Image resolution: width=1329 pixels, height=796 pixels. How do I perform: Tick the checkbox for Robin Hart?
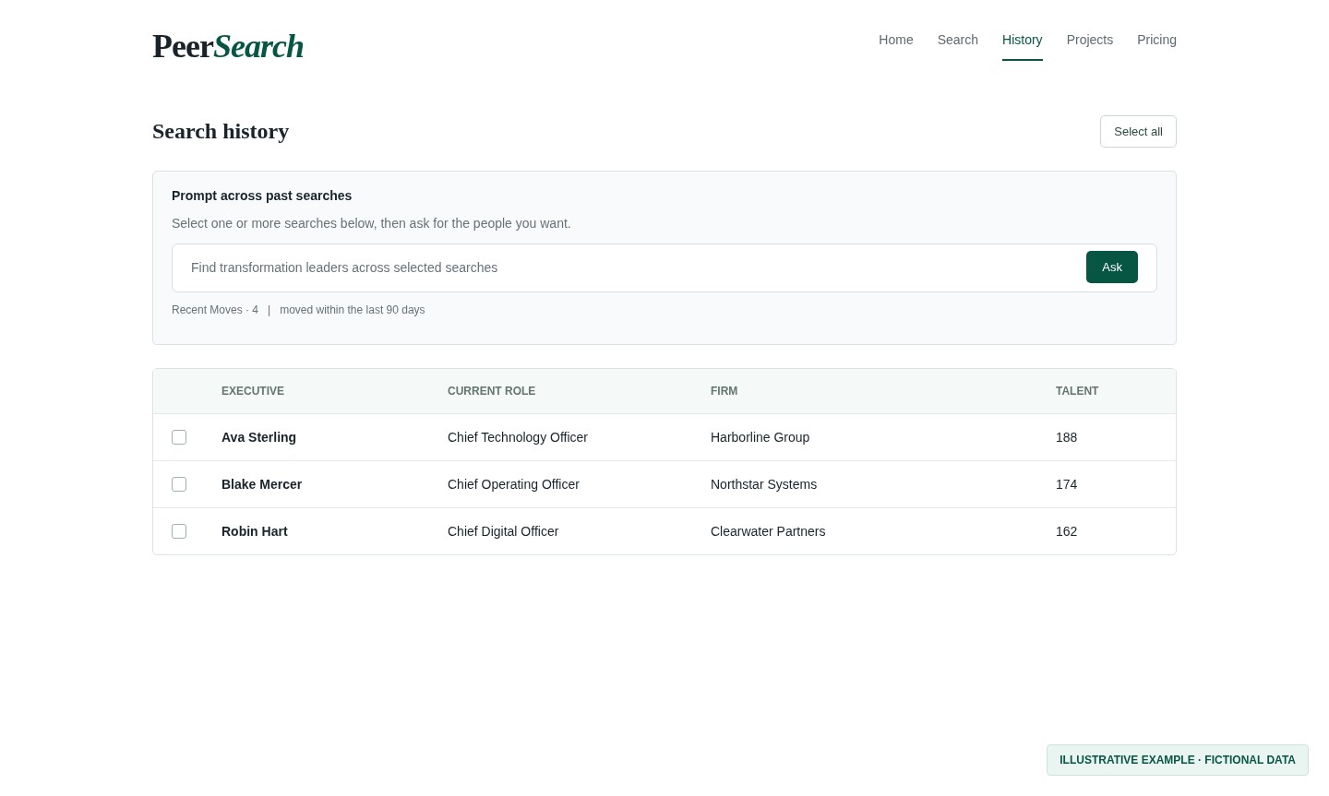179,531
